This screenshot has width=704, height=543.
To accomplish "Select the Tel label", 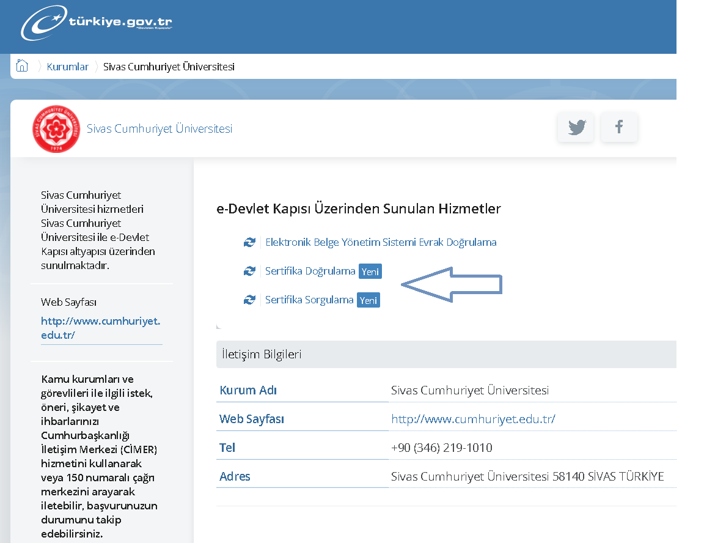I will pyautogui.click(x=227, y=448).
